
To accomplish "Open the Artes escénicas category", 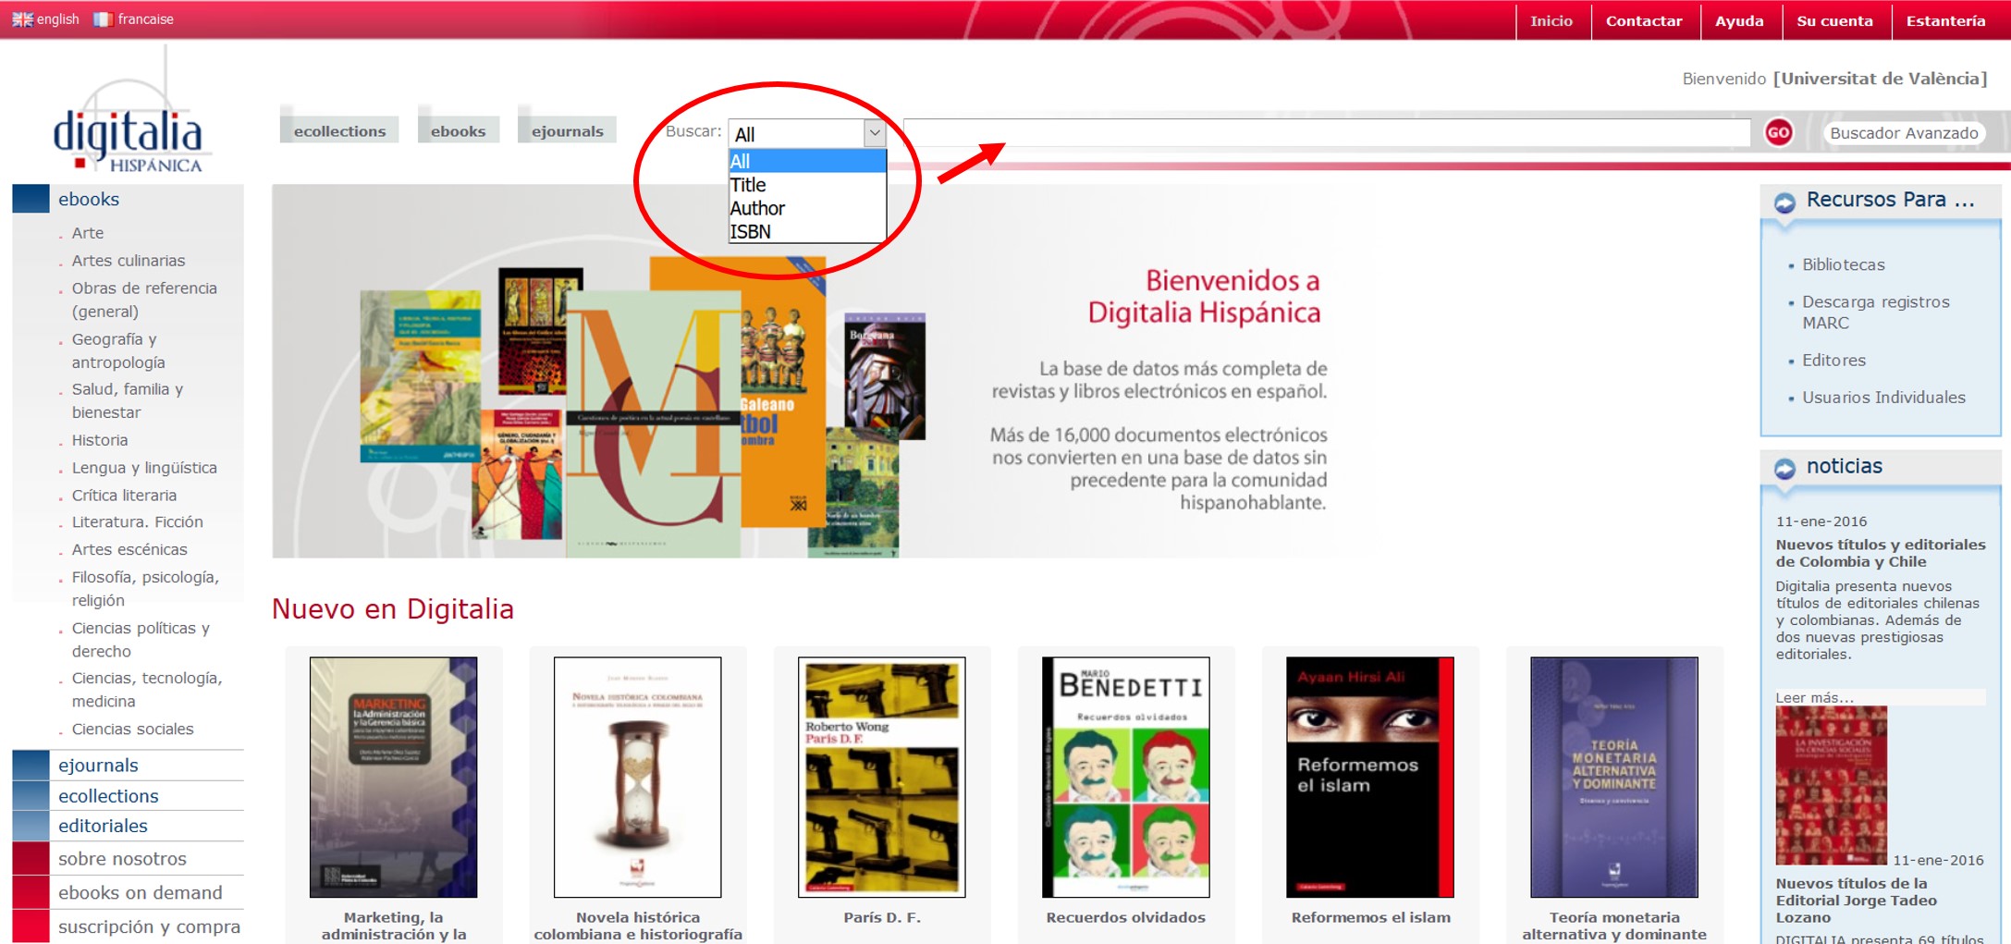I will (x=129, y=549).
